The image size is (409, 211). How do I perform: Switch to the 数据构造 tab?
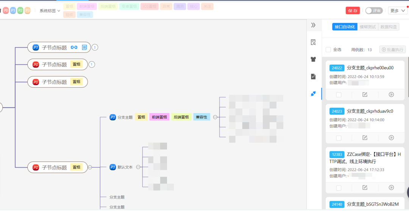[389, 26]
